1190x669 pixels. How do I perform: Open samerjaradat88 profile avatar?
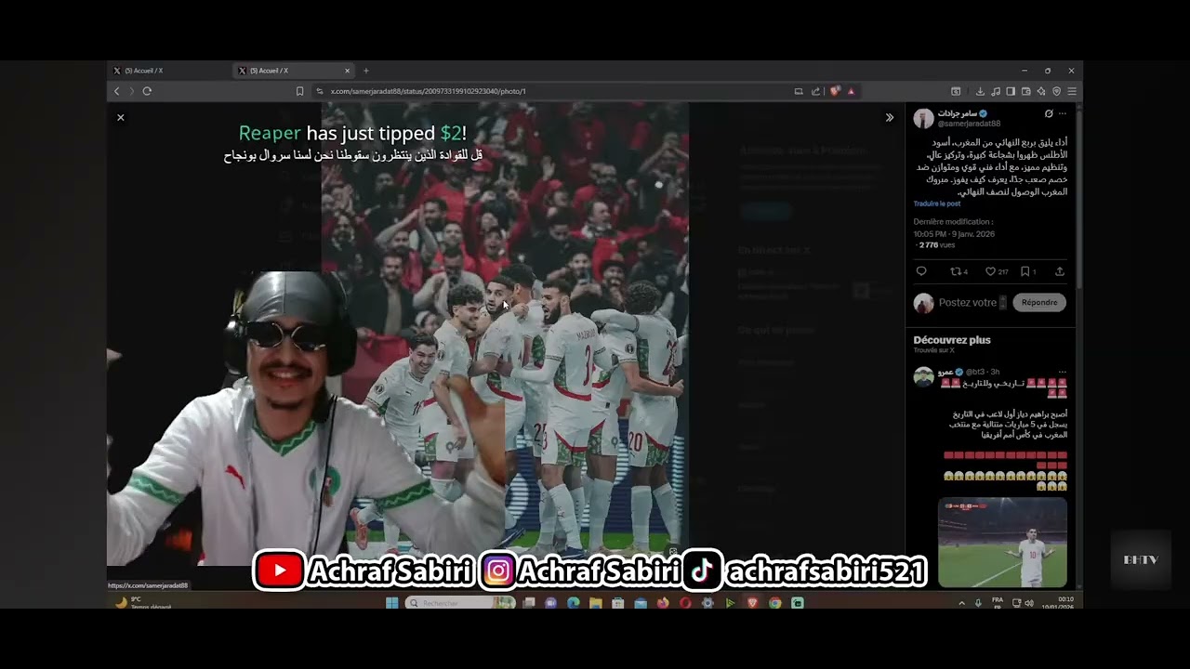pos(923,118)
